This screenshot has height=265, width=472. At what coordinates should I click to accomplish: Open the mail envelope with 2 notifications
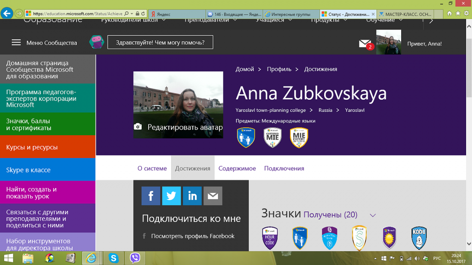[365, 44]
